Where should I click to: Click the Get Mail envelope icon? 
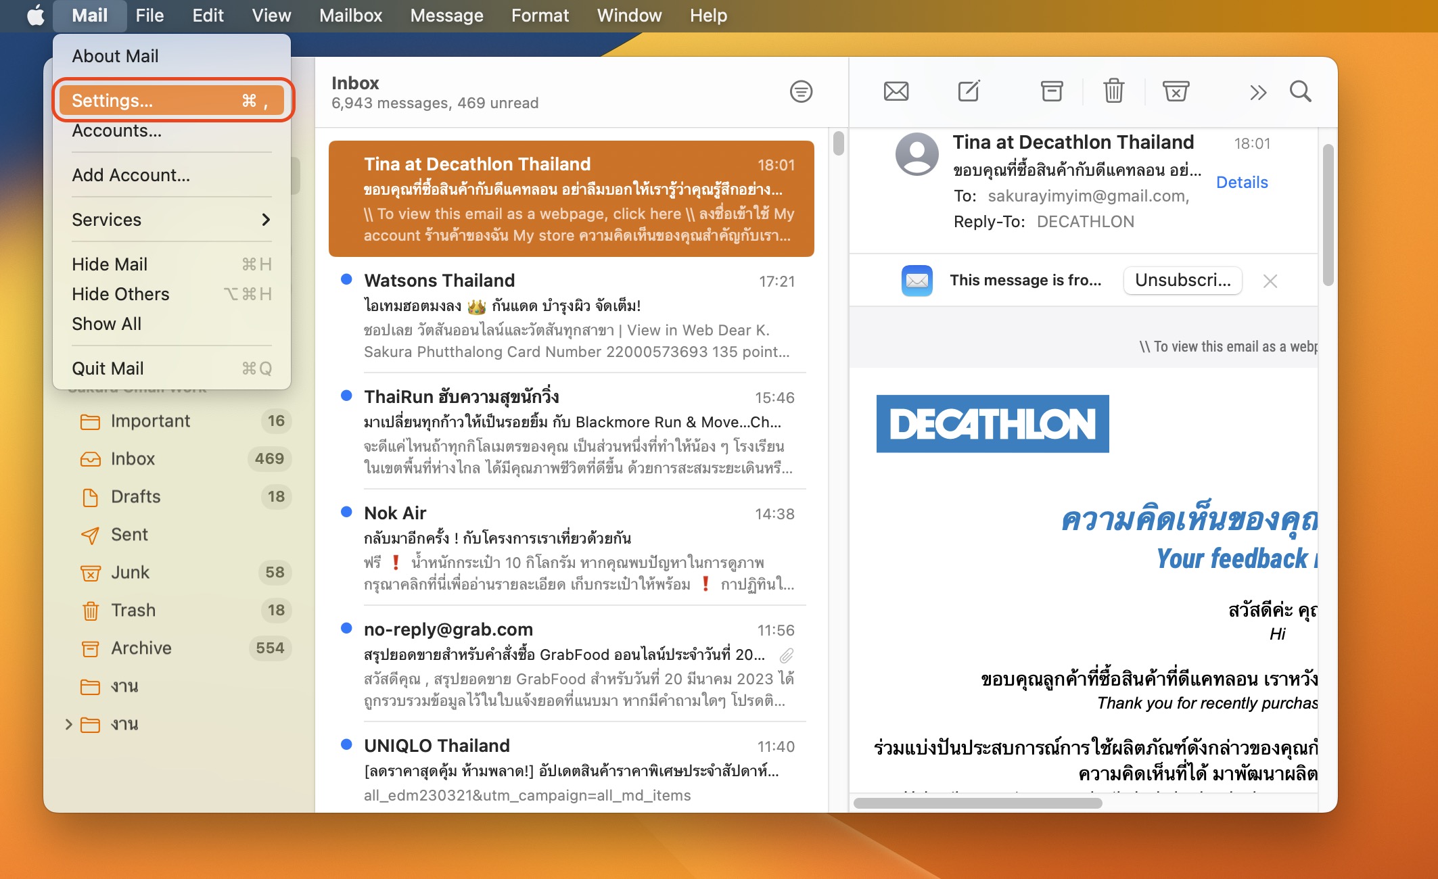point(896,91)
